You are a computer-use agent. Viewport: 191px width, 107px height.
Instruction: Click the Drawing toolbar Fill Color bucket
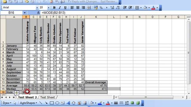coord(92,103)
